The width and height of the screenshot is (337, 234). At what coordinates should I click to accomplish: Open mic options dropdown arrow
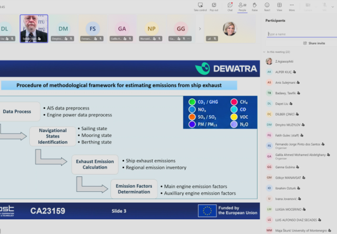(332, 7)
